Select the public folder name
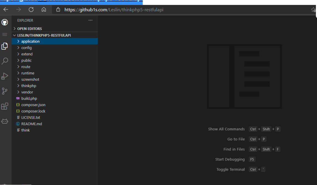Viewport: 317px width, 185px height. pyautogui.click(x=26, y=60)
